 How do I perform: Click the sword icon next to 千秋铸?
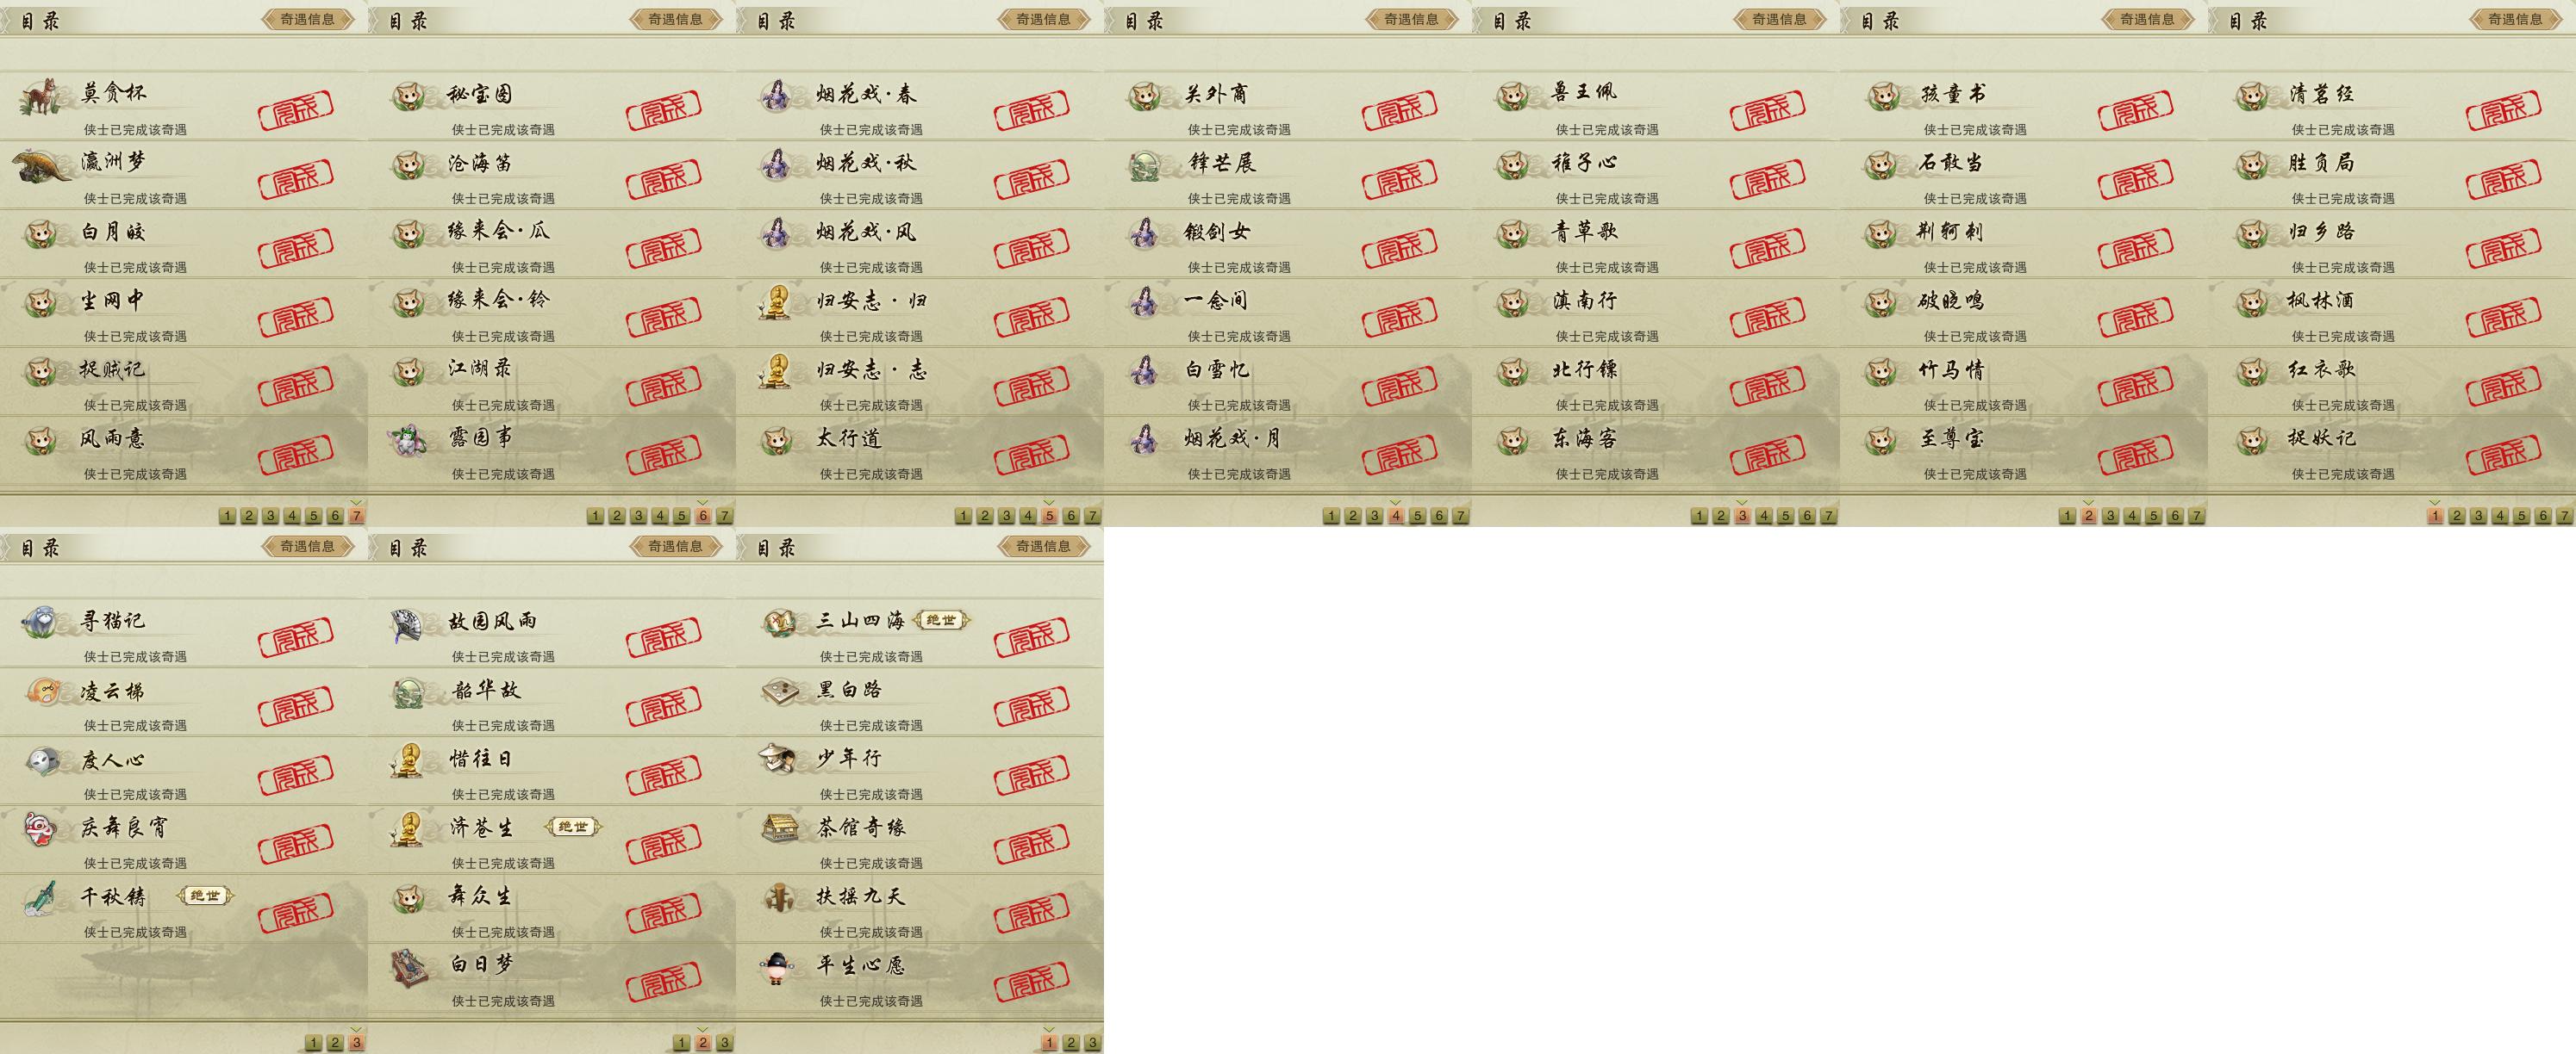[x=41, y=898]
